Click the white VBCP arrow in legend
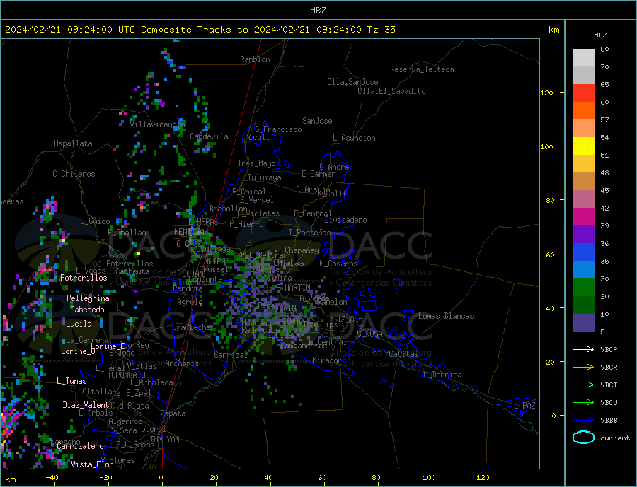This screenshot has width=637, height=487. 583,349
